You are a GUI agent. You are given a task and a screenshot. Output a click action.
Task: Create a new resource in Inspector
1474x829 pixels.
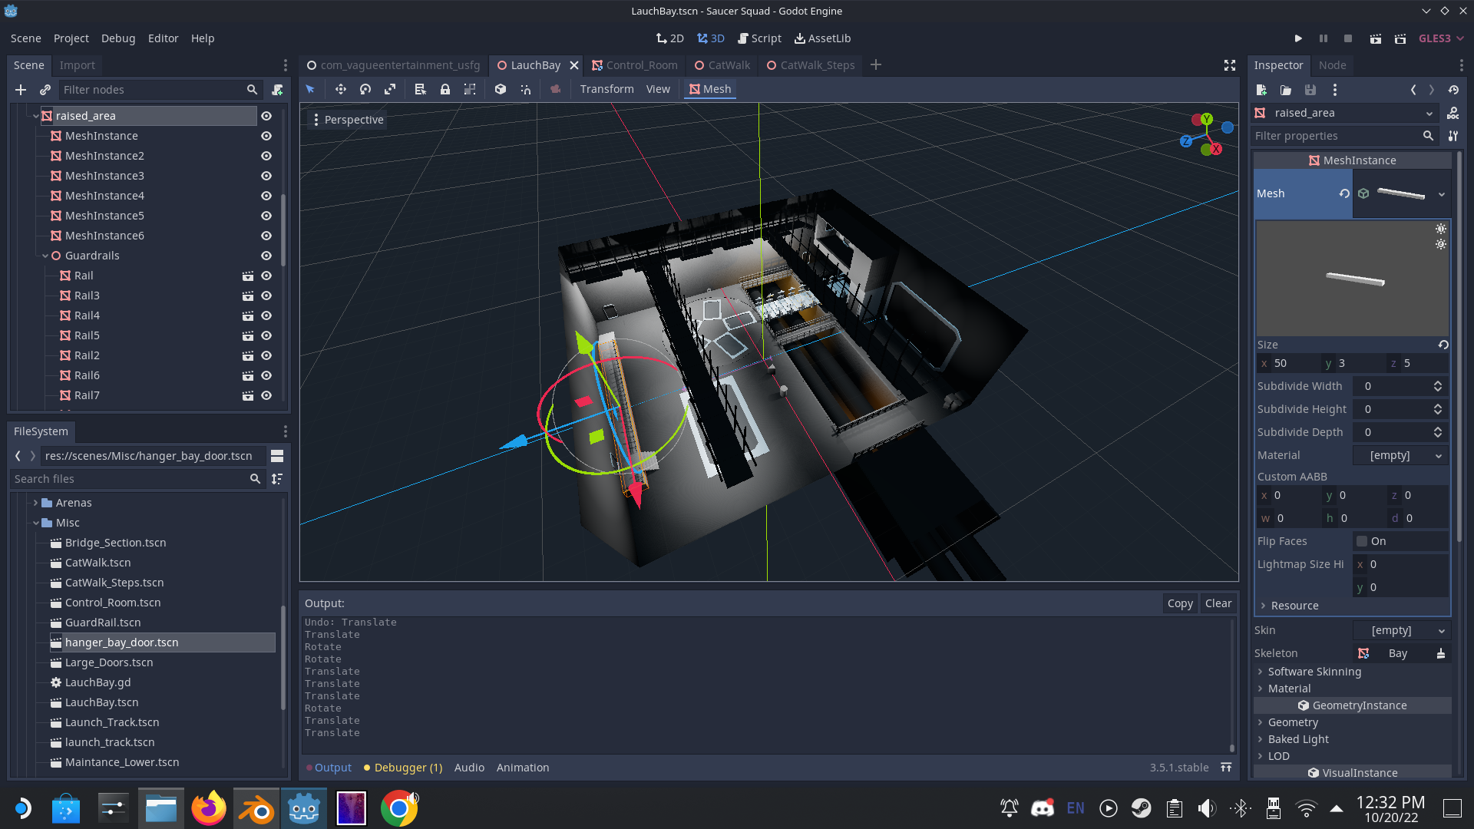1261,90
